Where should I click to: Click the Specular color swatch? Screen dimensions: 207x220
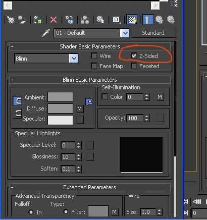coord(60,120)
